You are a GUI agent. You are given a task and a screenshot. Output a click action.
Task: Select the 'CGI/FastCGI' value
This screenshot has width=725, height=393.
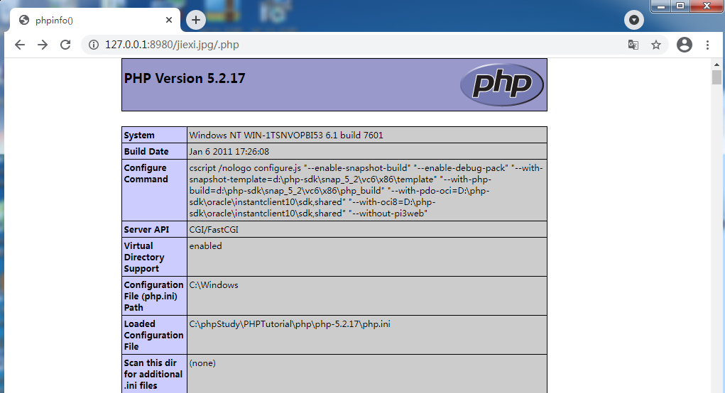[x=214, y=230]
